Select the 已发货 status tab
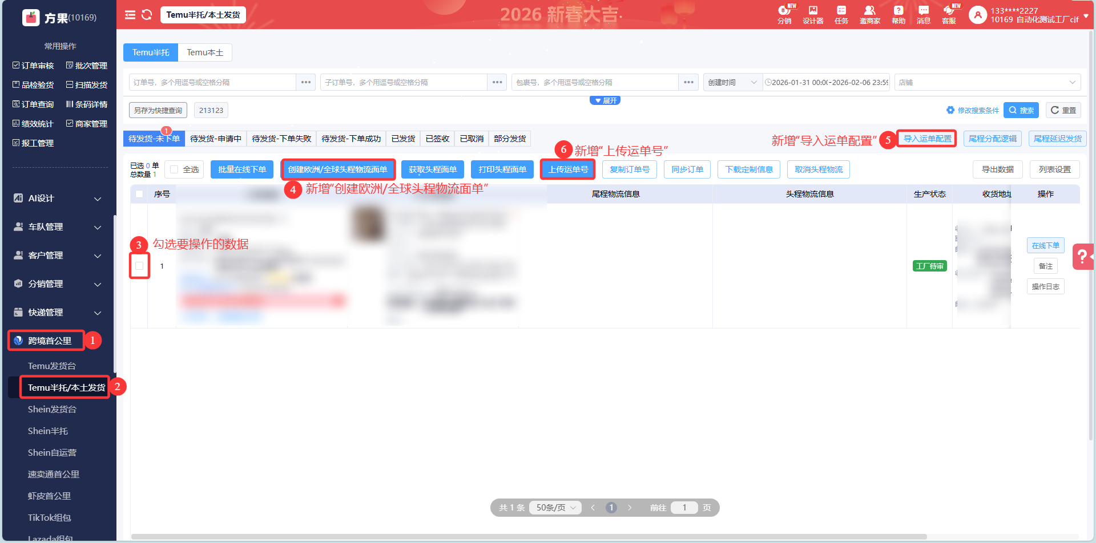This screenshot has height=543, width=1096. click(404, 139)
